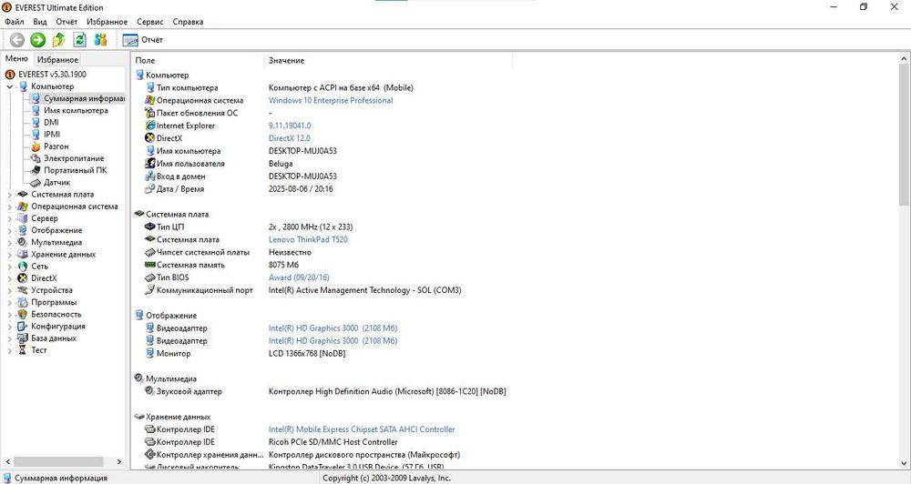Expand the Устройства tree node
This screenshot has width=911, height=484.
coord(9,291)
